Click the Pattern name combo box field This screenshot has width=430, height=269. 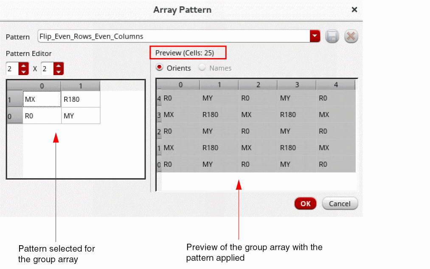174,36
